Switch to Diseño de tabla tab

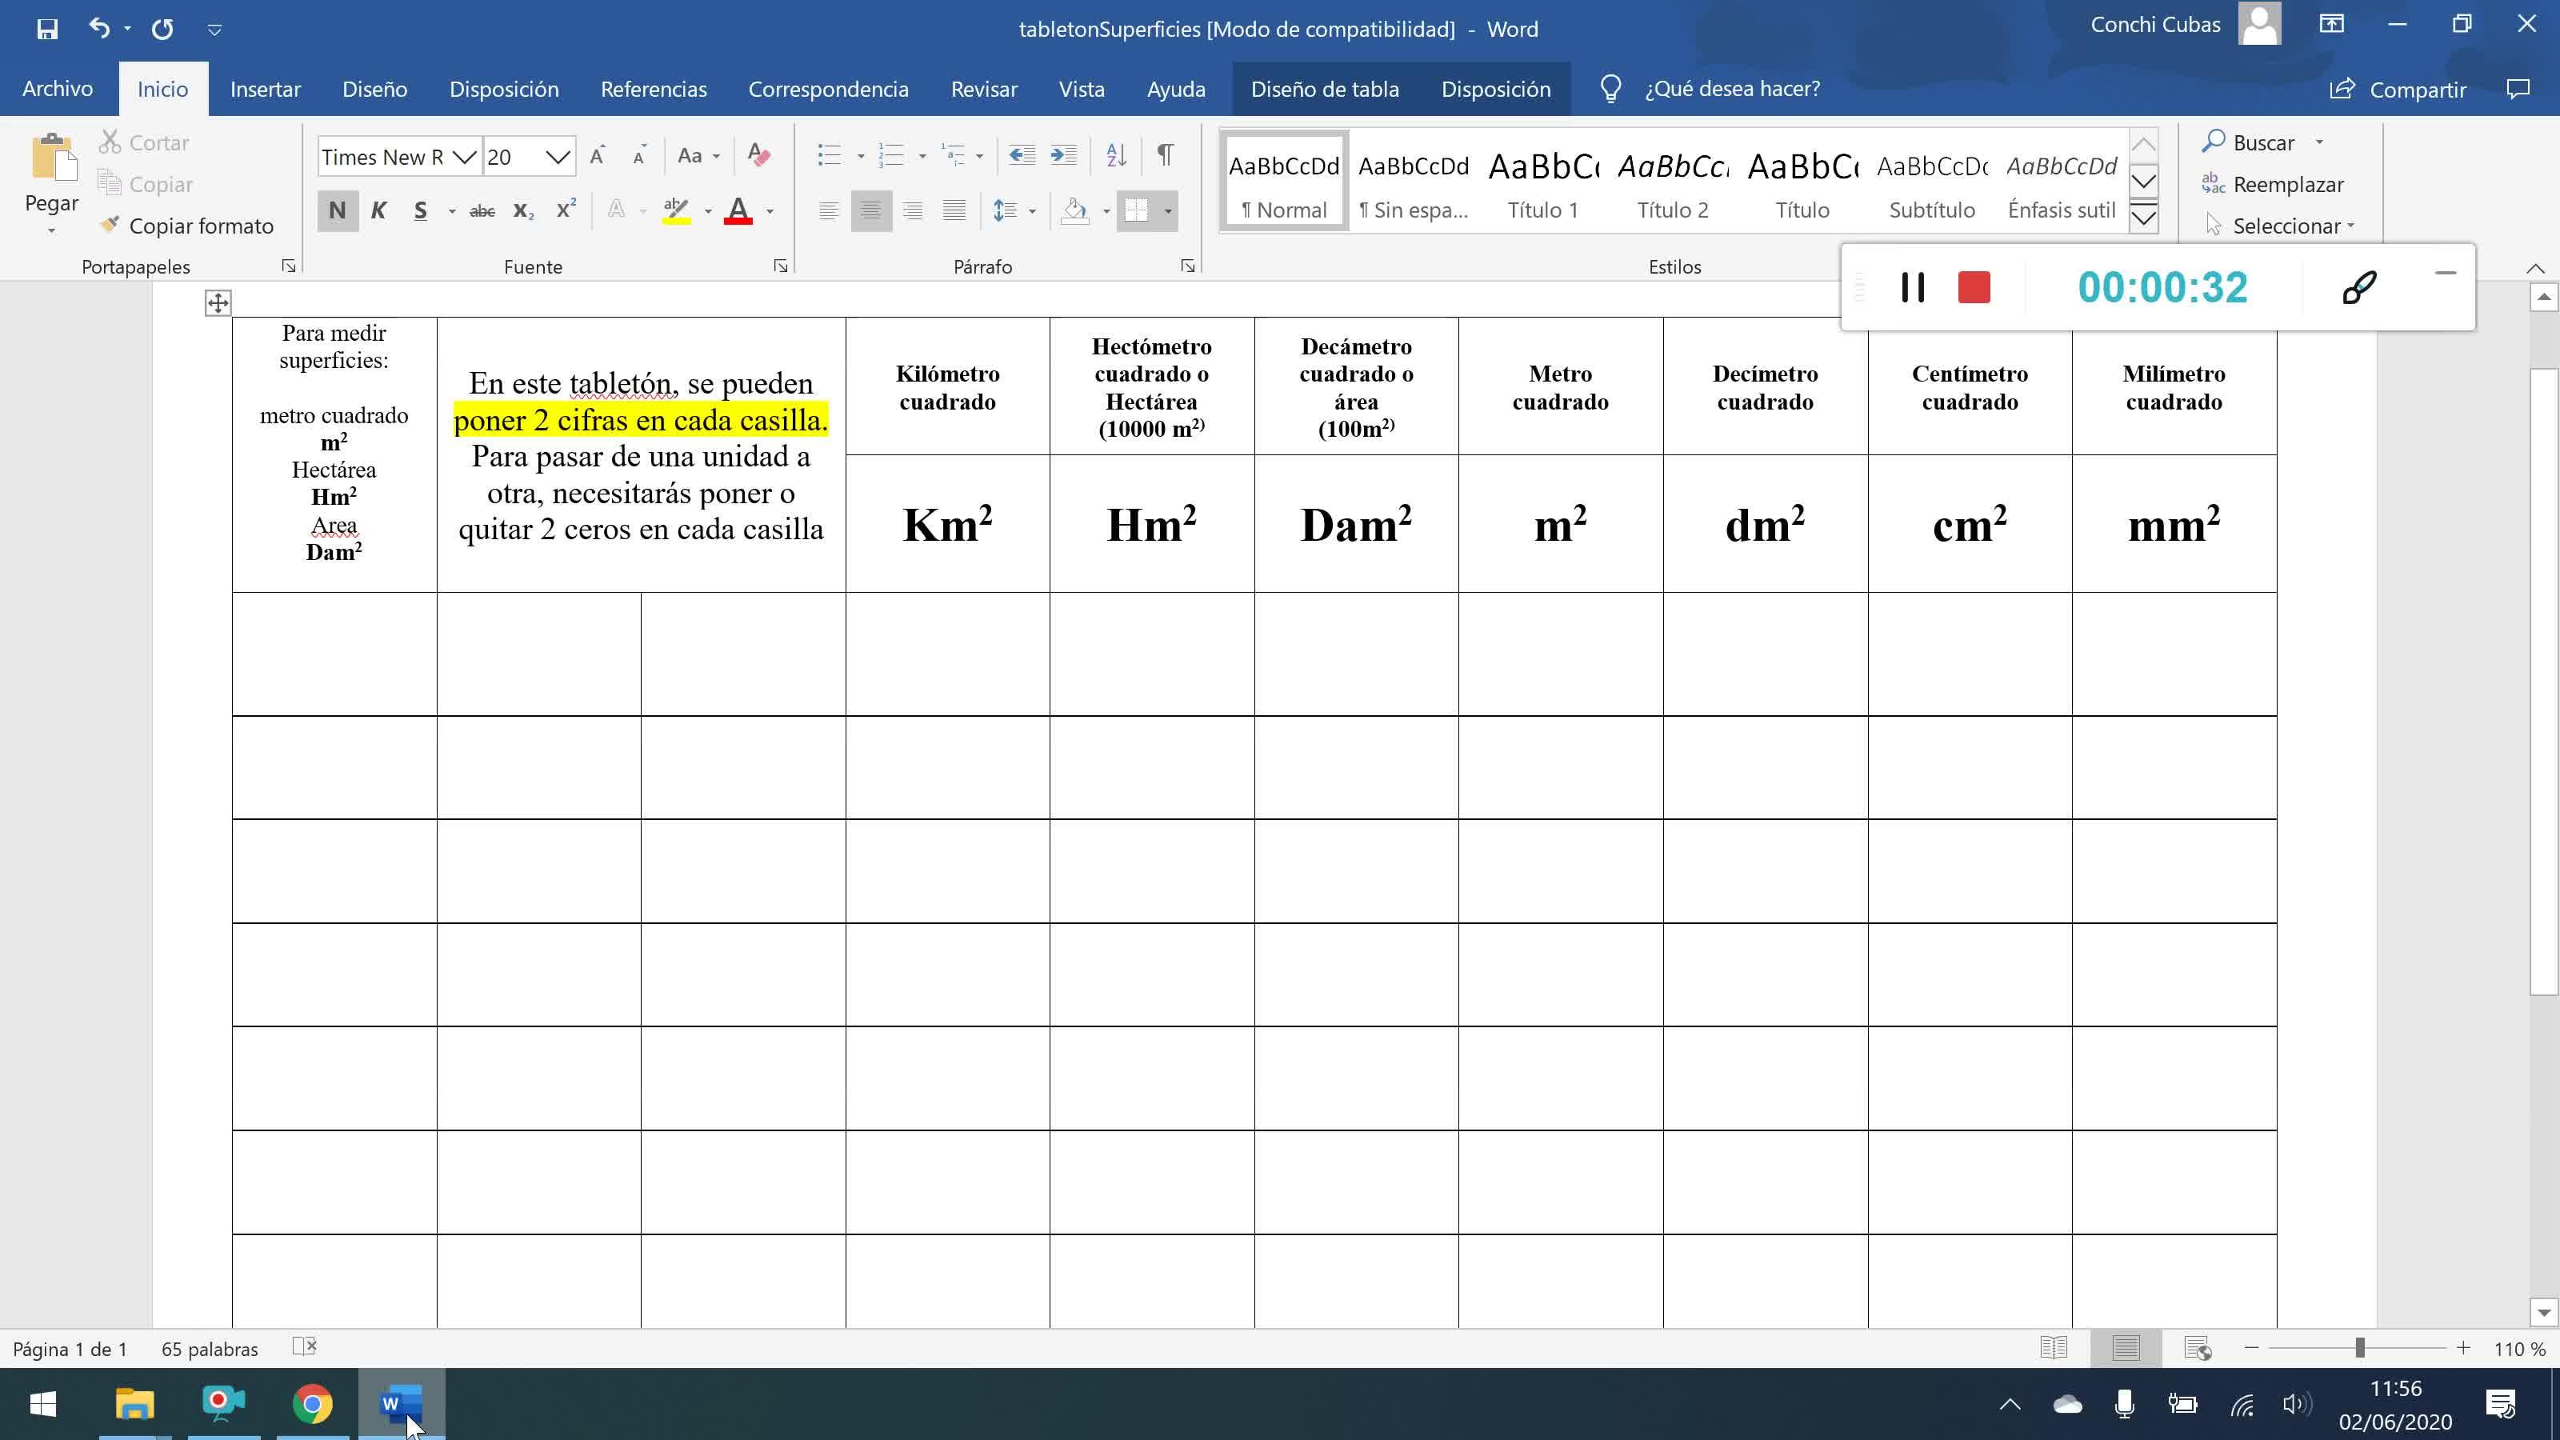tap(1324, 90)
